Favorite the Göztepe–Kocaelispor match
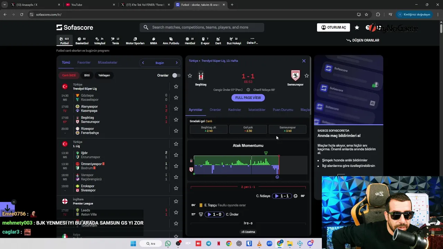 [x=176, y=98]
